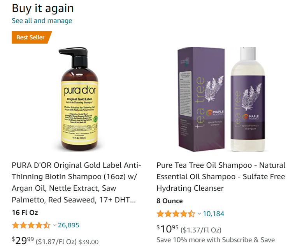Click the Buy it again heading
295x248 pixels.
tap(43, 9)
